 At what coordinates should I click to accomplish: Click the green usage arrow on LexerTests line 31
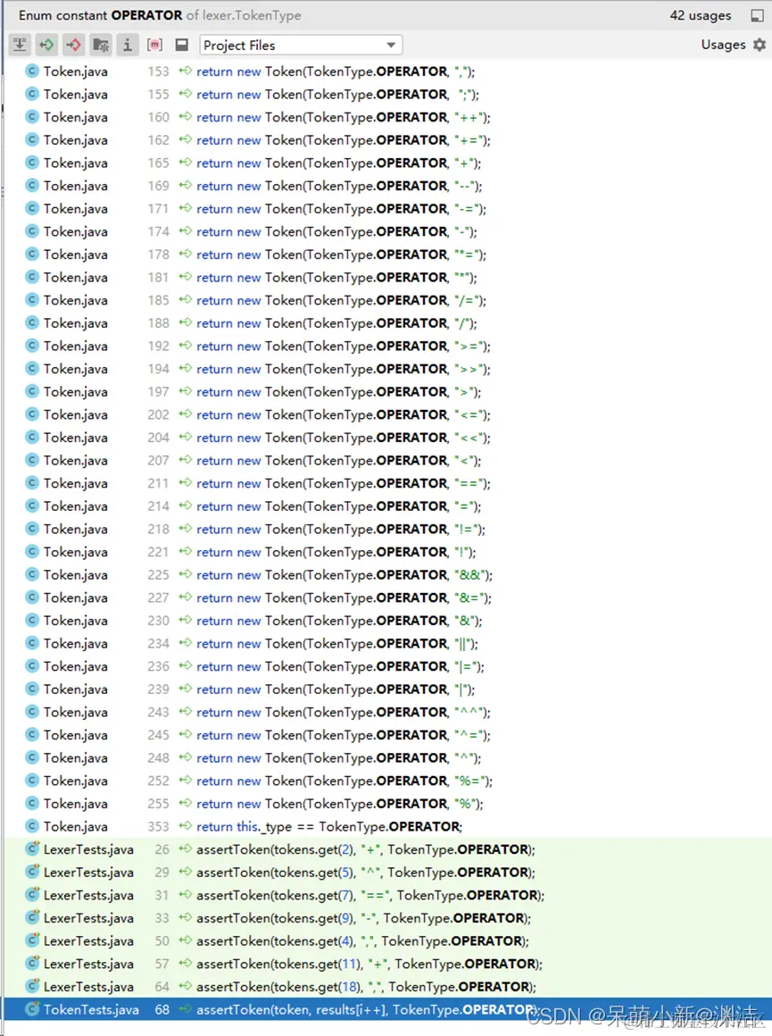(186, 895)
